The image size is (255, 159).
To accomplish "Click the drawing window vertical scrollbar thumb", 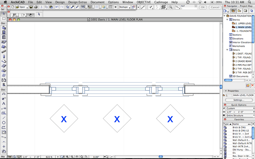I will click(x=221, y=87).
